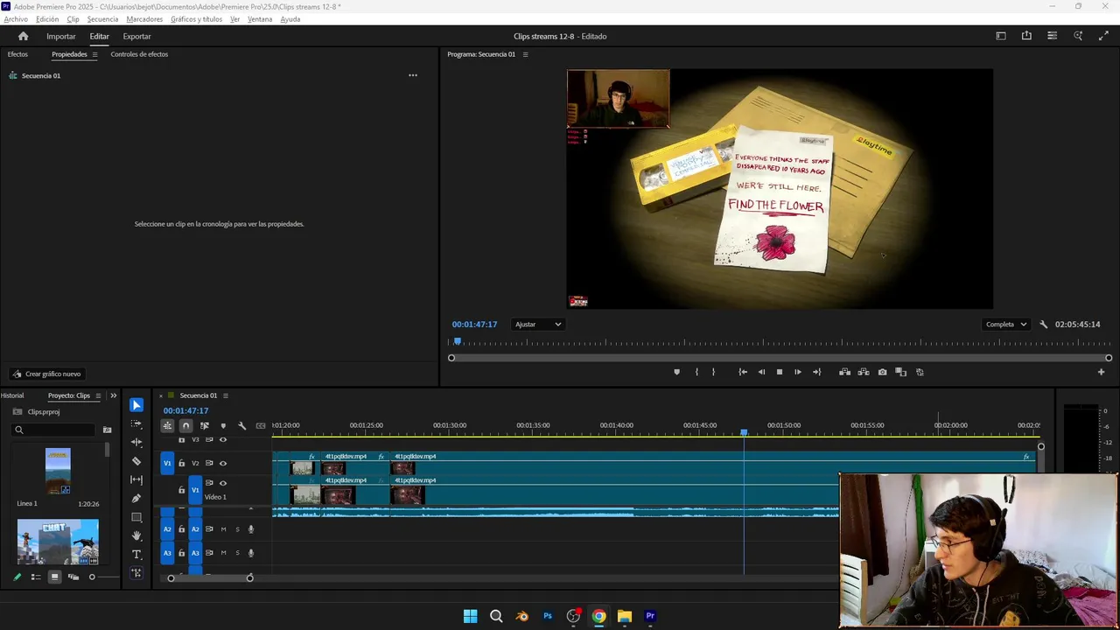The width and height of the screenshot is (1120, 630).
Task: Click the Lift button
Action: [x=844, y=372]
